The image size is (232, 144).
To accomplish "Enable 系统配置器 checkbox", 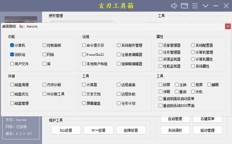I will pos(193,45).
